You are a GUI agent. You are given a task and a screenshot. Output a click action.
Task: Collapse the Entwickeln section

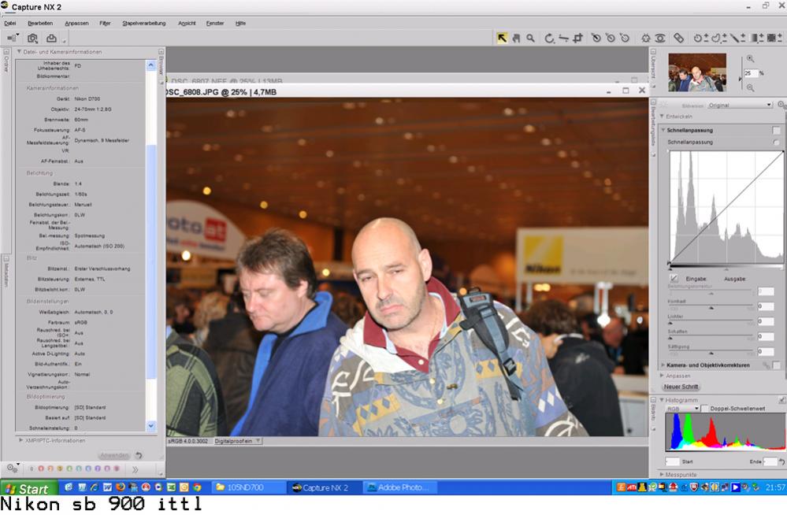(x=662, y=117)
